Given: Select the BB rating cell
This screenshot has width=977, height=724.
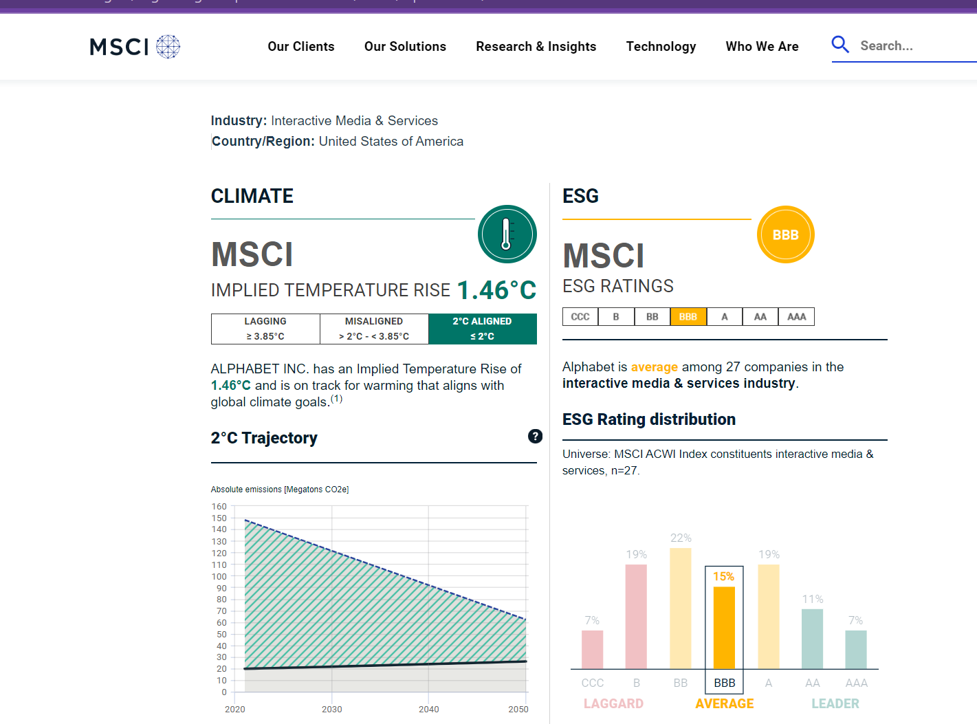Looking at the screenshot, I should pos(652,317).
